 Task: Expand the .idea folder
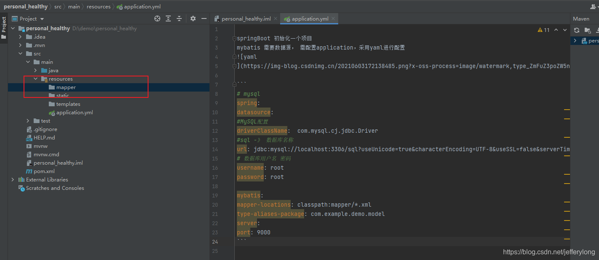(x=20, y=37)
